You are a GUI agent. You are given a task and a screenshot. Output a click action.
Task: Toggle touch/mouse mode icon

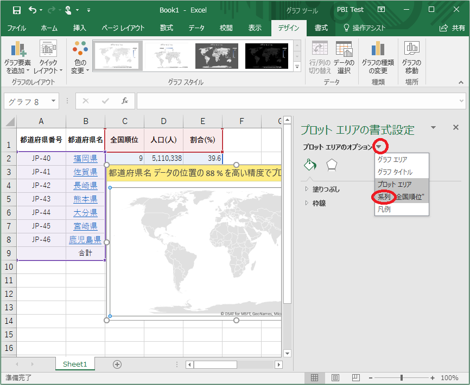[68, 10]
